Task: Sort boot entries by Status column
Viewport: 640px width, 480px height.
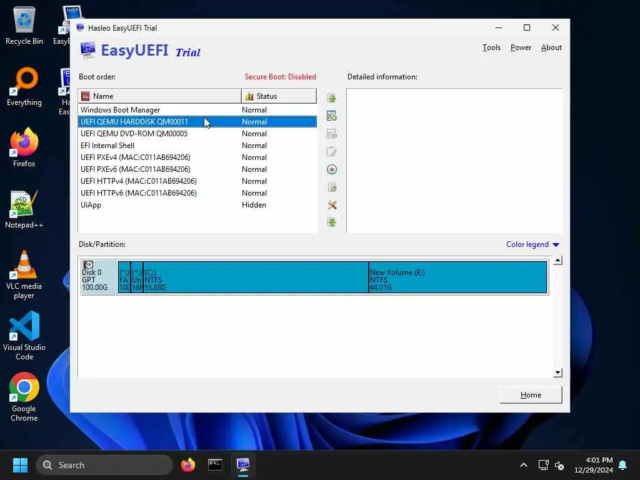Action: [x=279, y=96]
